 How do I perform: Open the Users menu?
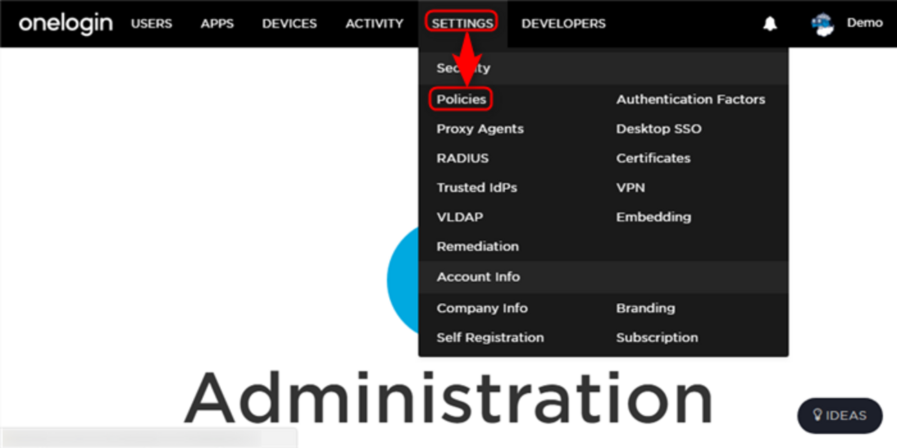tap(152, 23)
